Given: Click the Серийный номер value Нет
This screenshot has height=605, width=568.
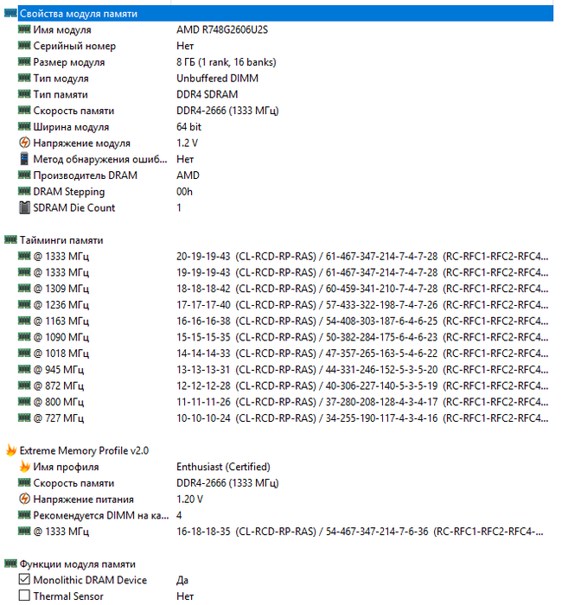Looking at the screenshot, I should 185,46.
